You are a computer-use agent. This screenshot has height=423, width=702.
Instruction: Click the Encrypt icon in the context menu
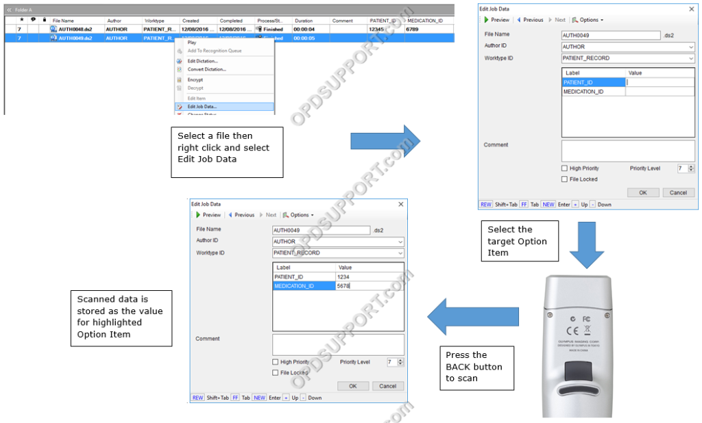(x=179, y=80)
